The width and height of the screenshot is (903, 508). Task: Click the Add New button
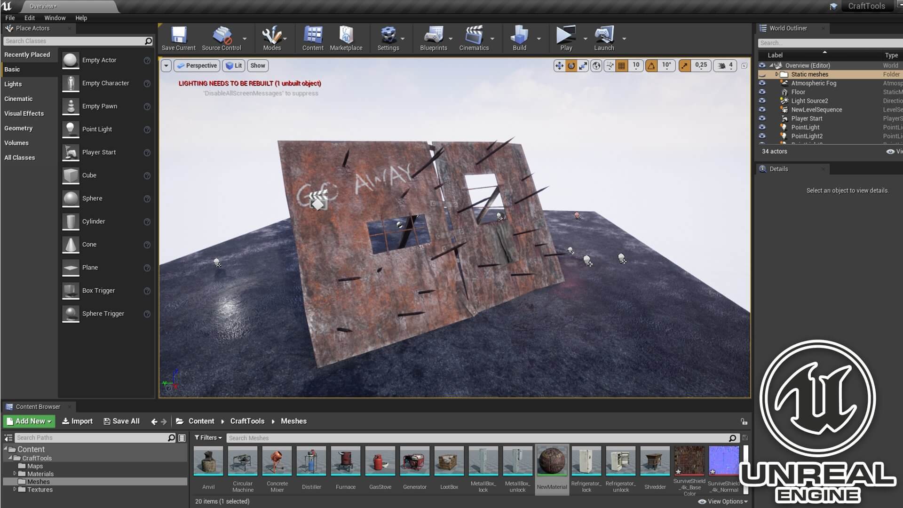(29, 421)
